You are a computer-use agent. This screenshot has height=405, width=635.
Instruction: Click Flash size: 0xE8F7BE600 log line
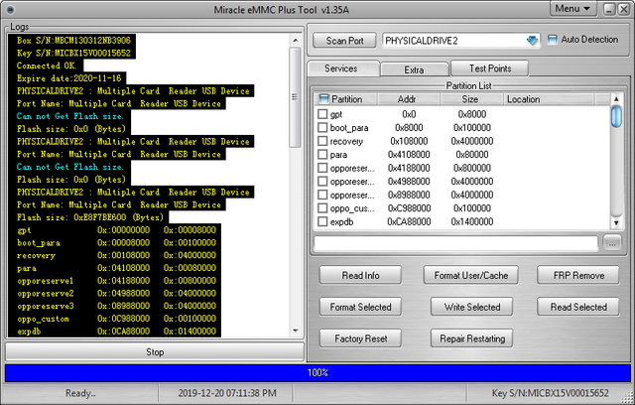click(x=90, y=217)
